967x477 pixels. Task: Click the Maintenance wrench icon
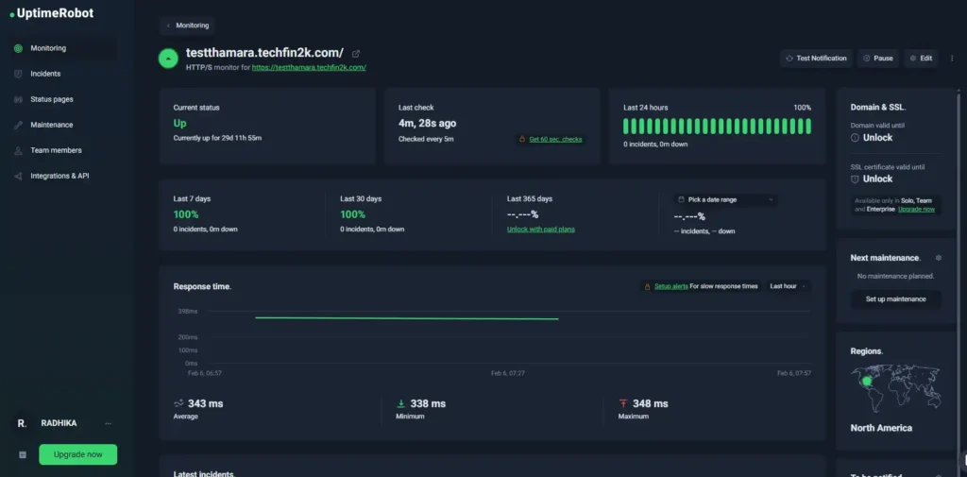(19, 125)
